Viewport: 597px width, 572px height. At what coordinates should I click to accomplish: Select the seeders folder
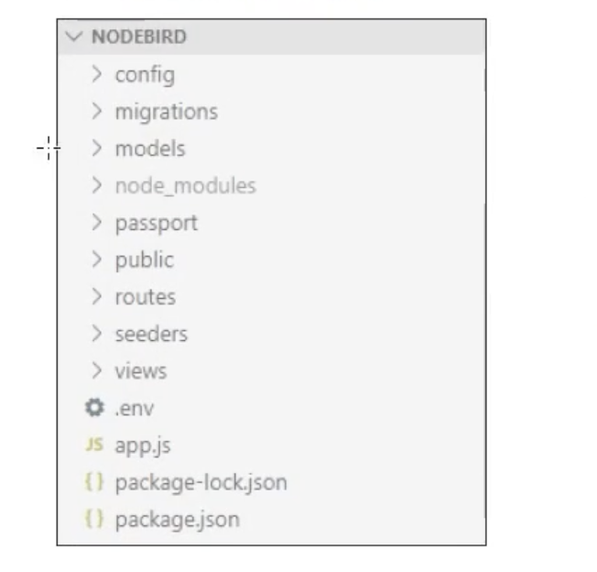(x=271, y=334)
